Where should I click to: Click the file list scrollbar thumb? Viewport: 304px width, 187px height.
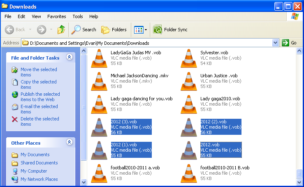coord(299,173)
